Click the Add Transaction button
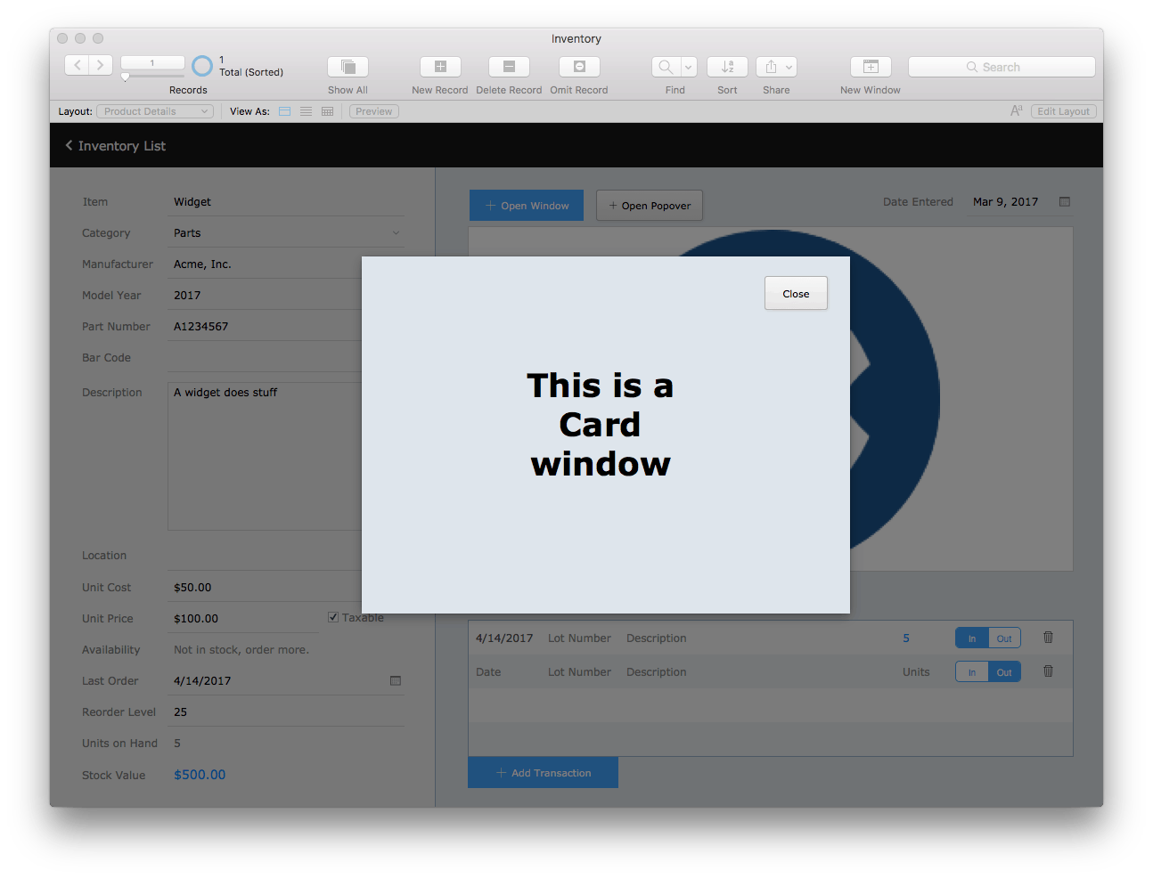The height and width of the screenshot is (878, 1153). tap(543, 772)
